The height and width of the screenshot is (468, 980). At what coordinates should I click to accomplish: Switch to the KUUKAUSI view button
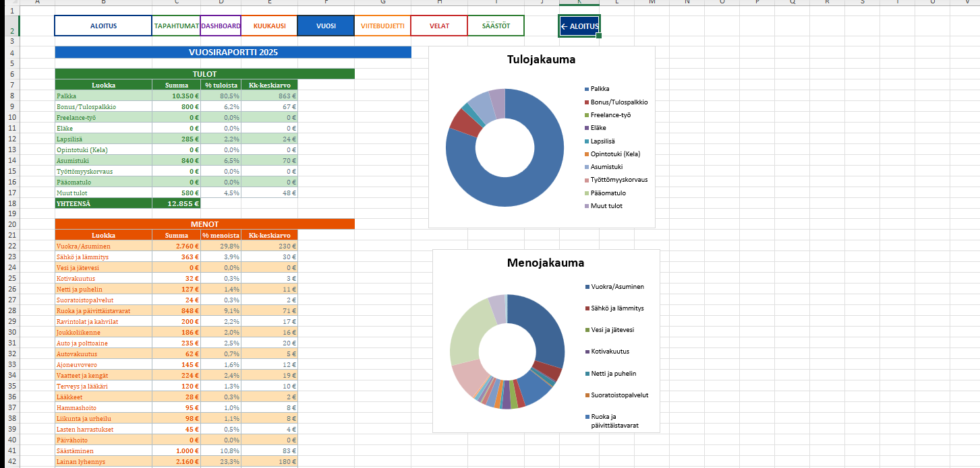269,26
